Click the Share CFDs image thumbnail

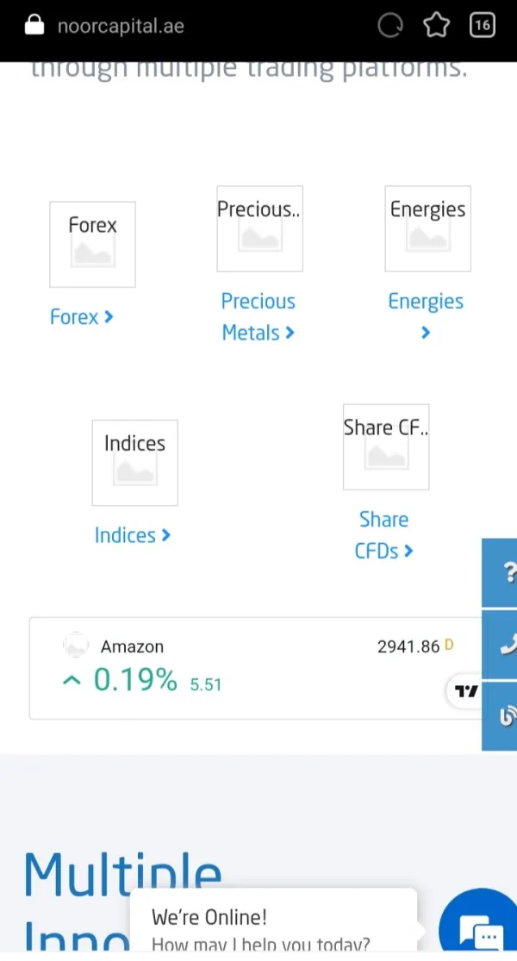click(385, 447)
